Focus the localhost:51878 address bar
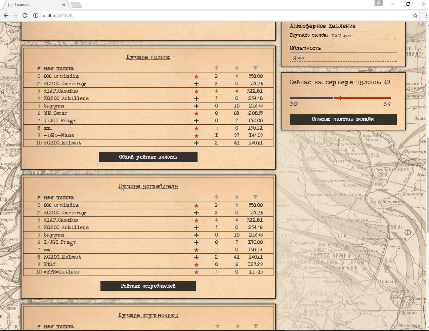The height and width of the screenshot is (331, 429). [225, 15]
